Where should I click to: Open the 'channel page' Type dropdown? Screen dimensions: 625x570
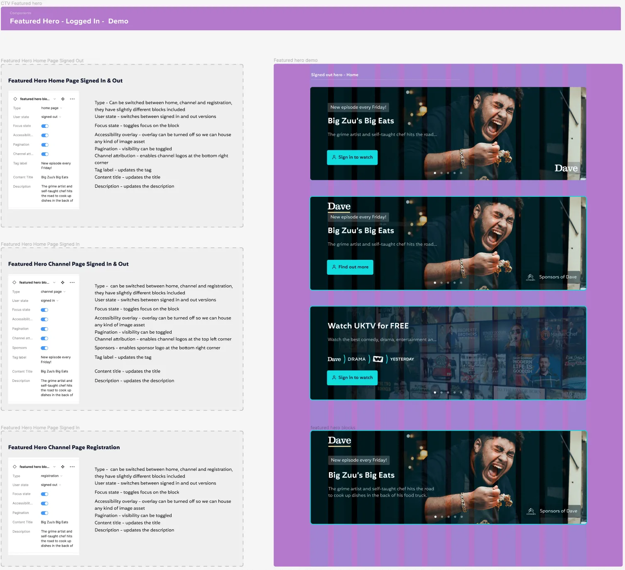[53, 292]
